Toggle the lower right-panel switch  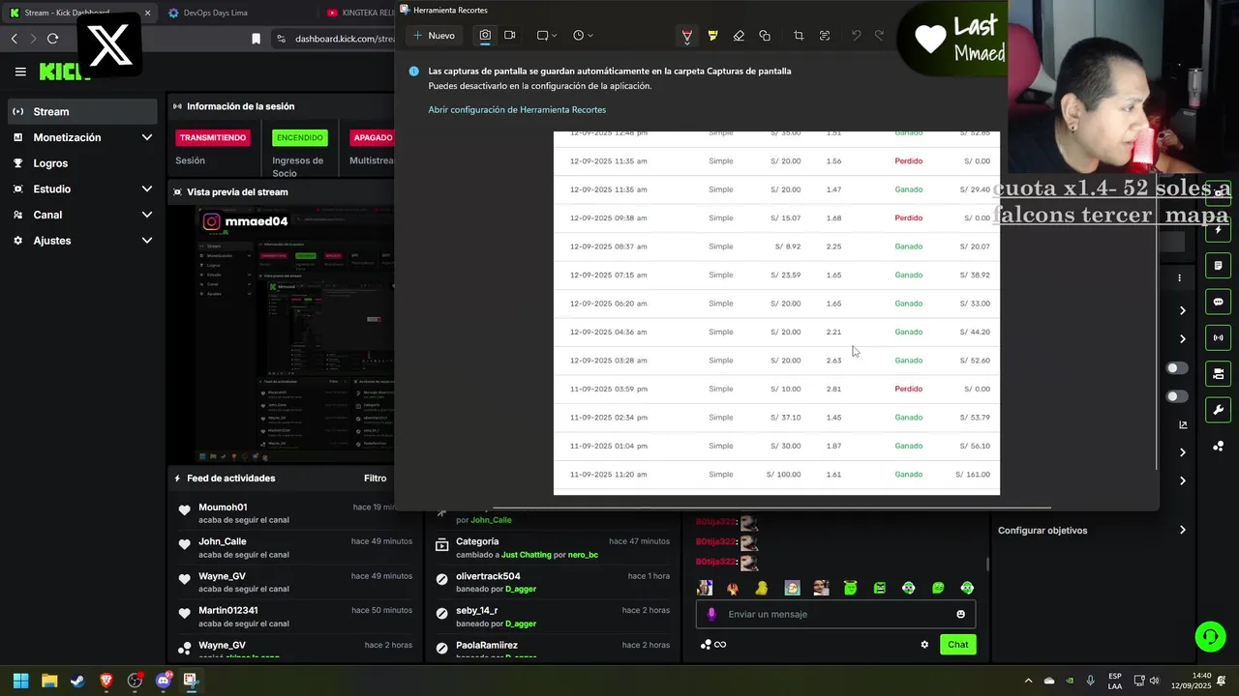pos(1177,396)
